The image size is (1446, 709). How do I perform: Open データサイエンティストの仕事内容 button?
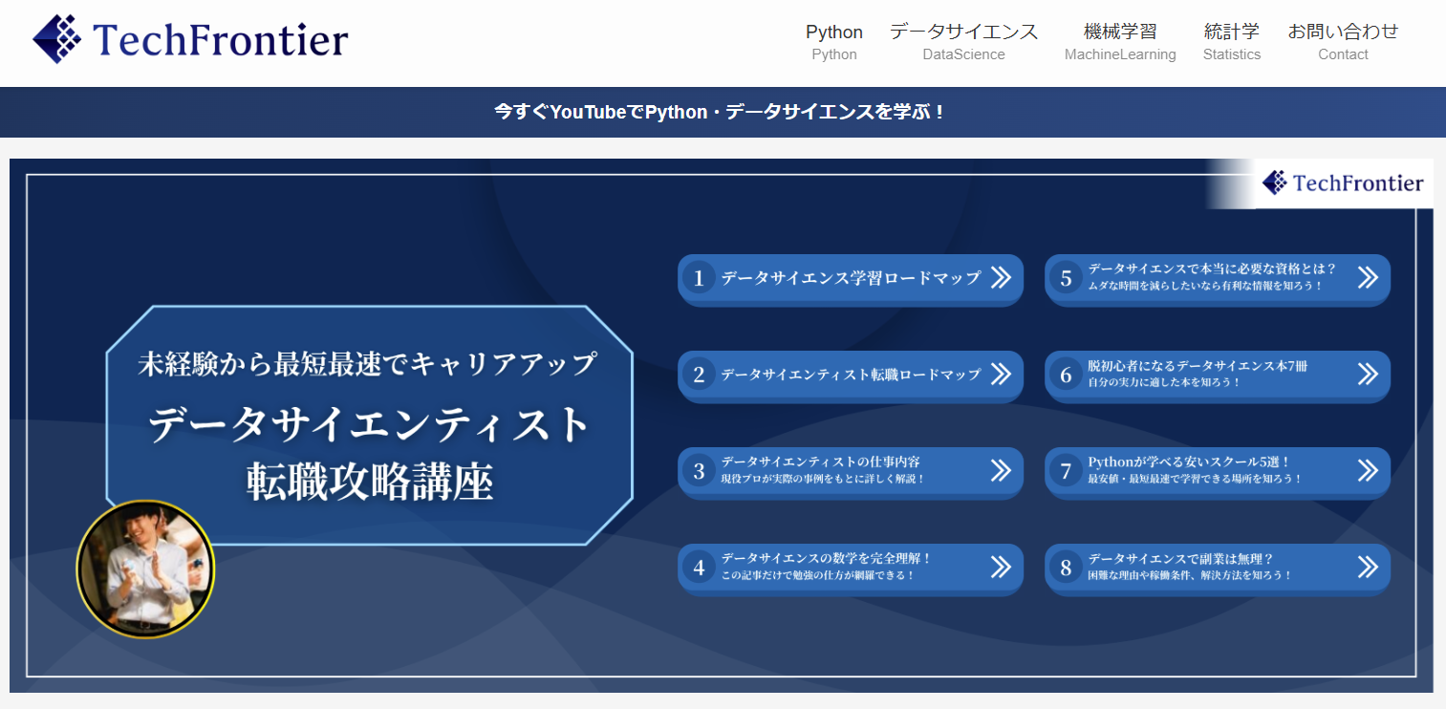click(x=851, y=472)
